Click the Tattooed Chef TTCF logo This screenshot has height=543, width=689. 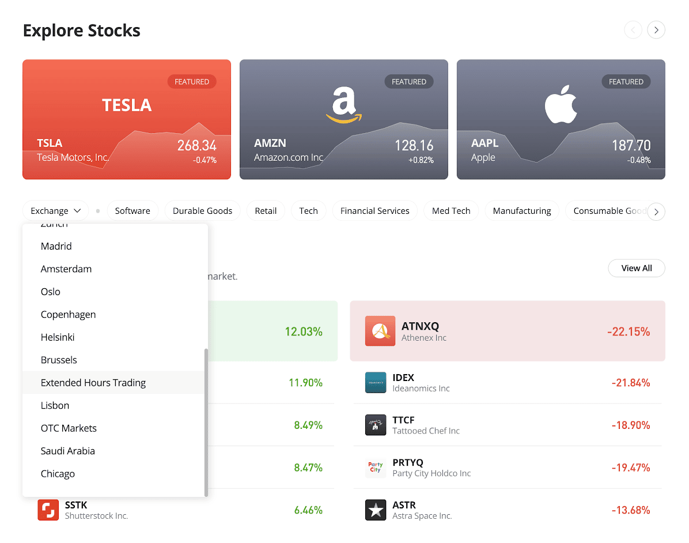tap(376, 425)
